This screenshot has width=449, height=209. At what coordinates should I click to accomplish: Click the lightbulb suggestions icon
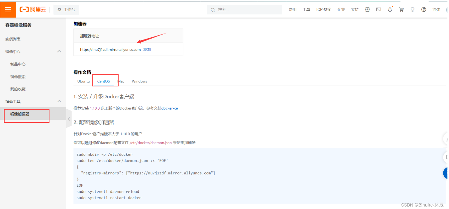[412, 9]
